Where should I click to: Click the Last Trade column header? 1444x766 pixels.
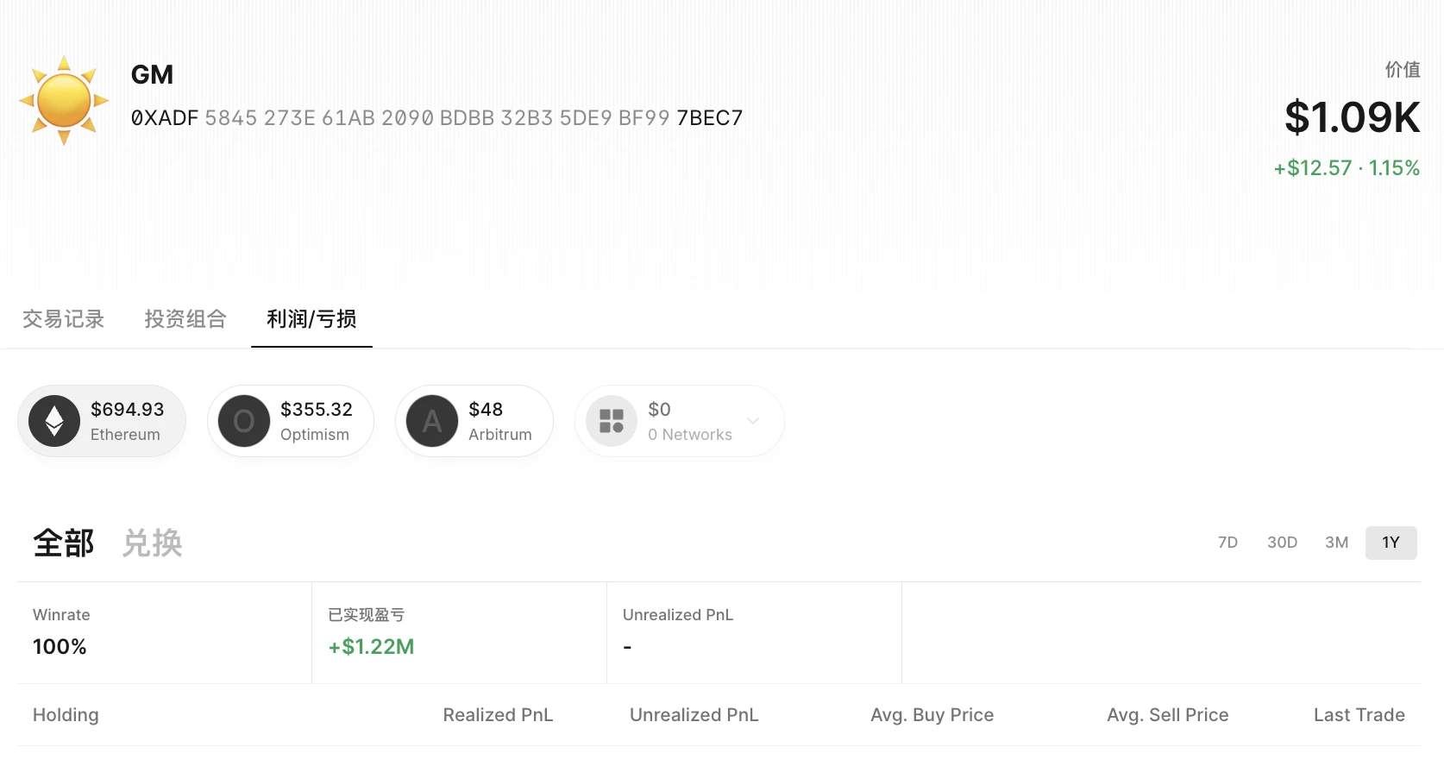point(1359,715)
